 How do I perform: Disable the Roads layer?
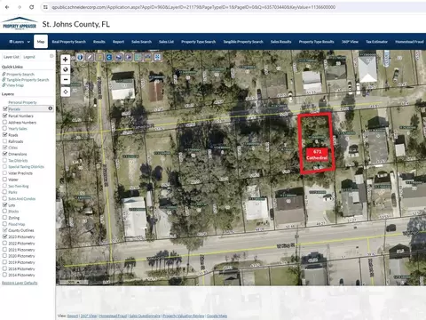(x=4, y=134)
